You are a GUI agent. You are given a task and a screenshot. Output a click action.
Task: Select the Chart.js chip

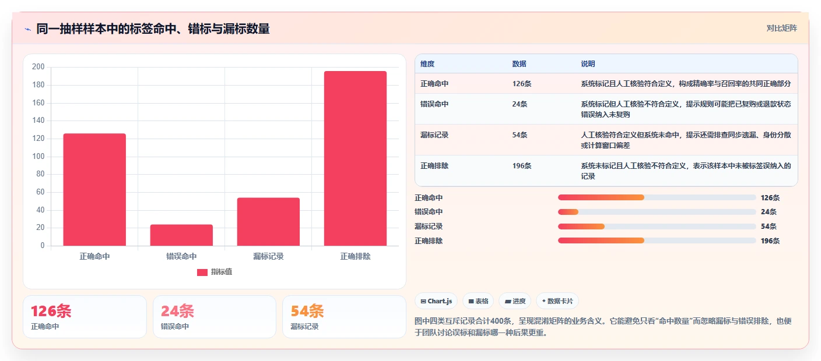tap(436, 301)
